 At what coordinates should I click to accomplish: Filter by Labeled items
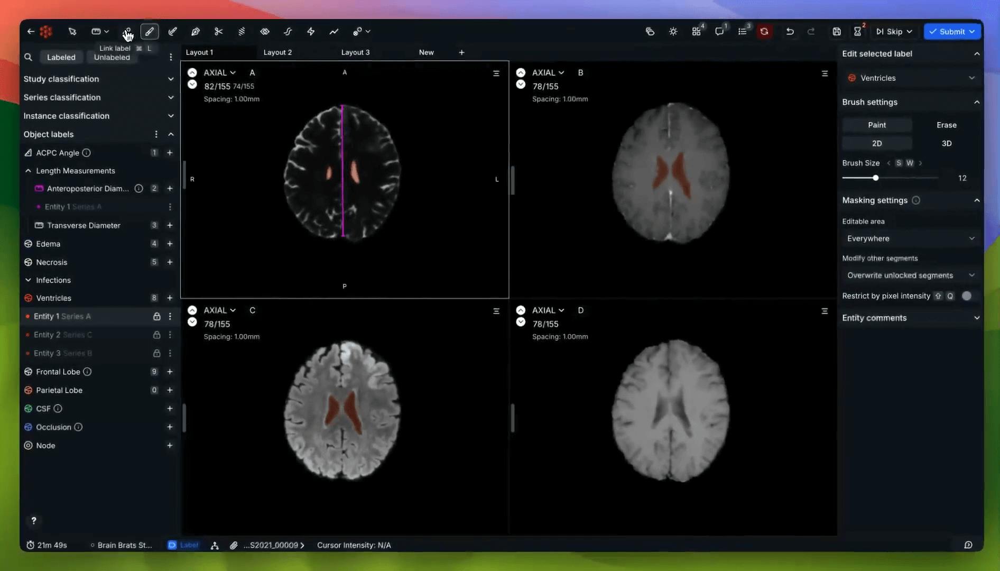coord(61,57)
